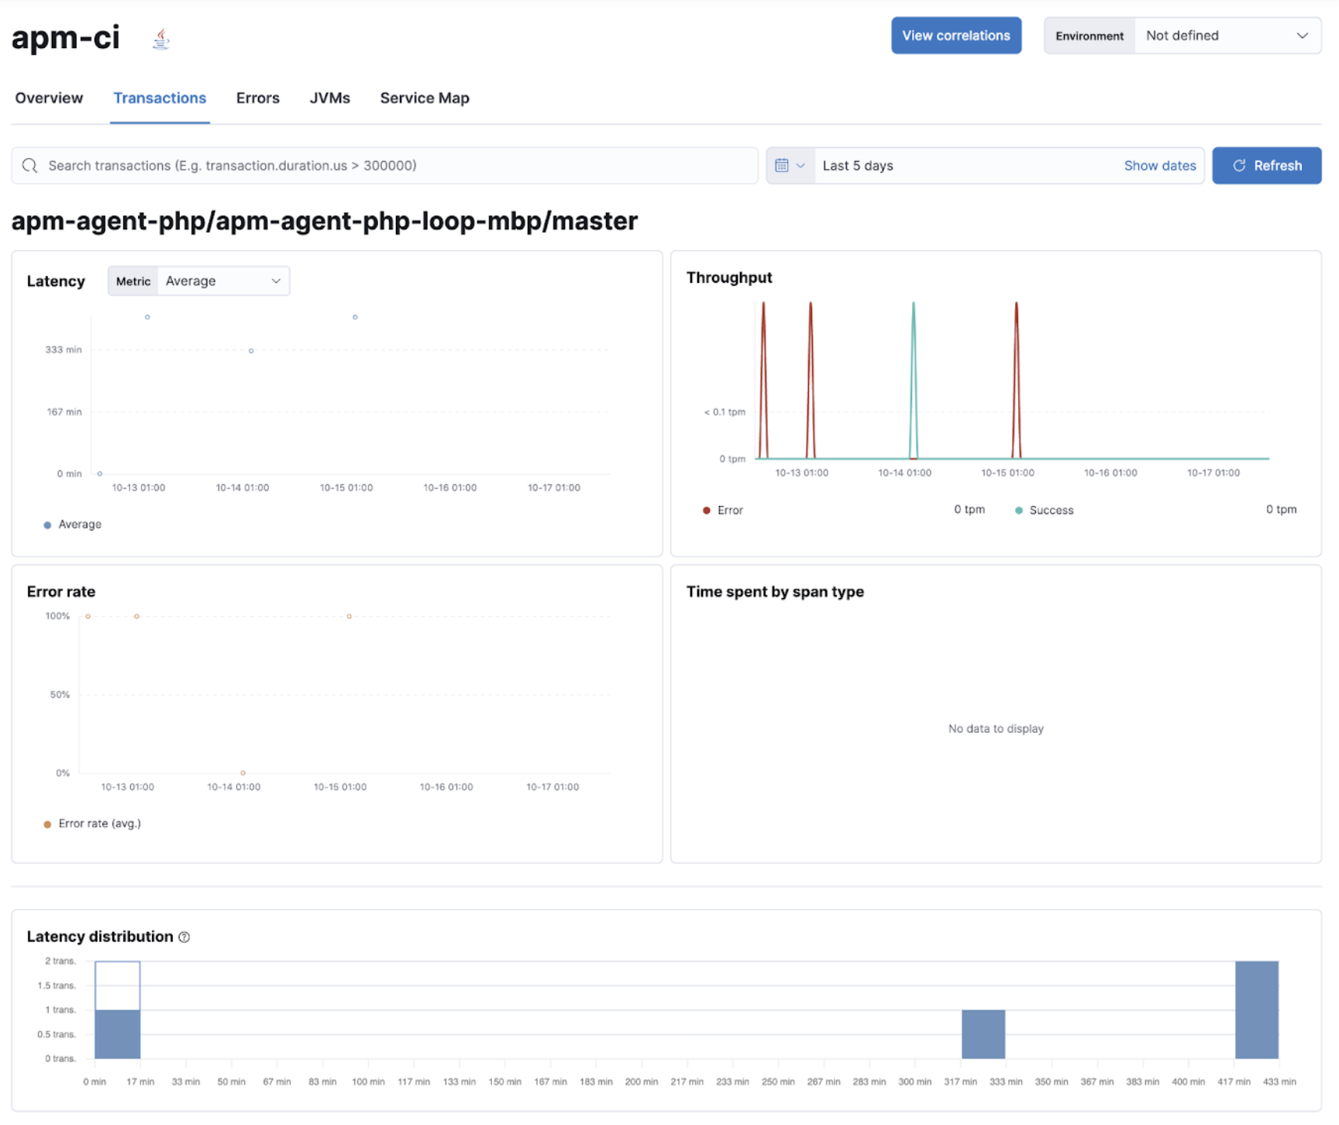Open the calendar quick-select chevron

(801, 165)
